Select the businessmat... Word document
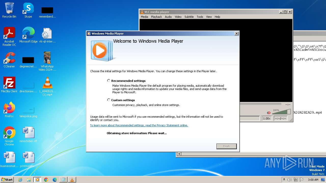Screen dimensions: 326x183 (x=9, y=160)
